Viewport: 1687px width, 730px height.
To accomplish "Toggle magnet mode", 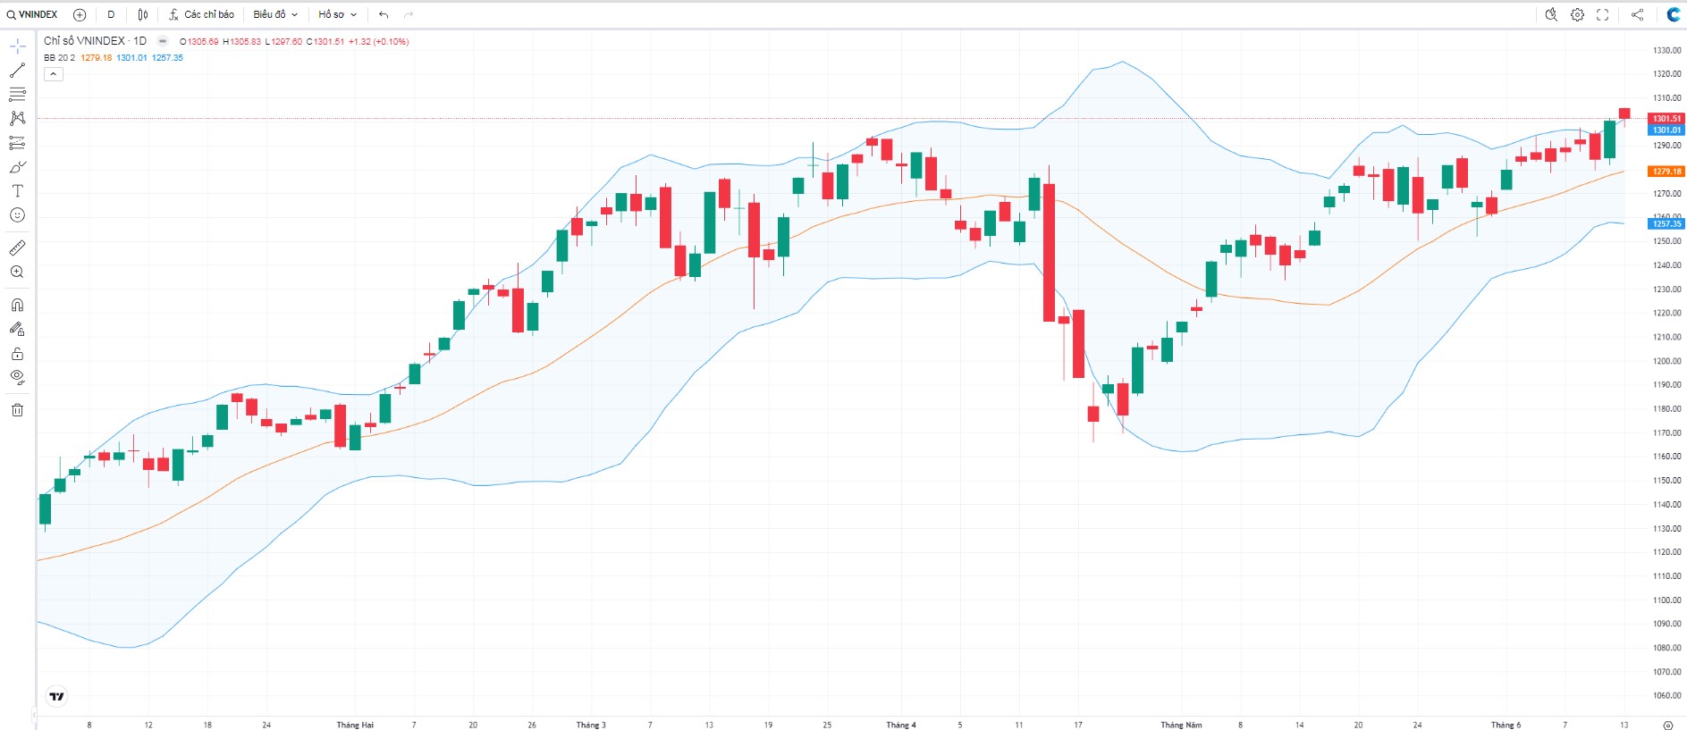I will (17, 305).
